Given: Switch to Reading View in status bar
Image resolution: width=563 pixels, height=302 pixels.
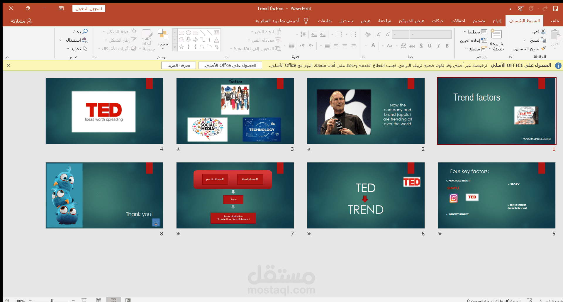Looking at the screenshot, I should 99,300.
